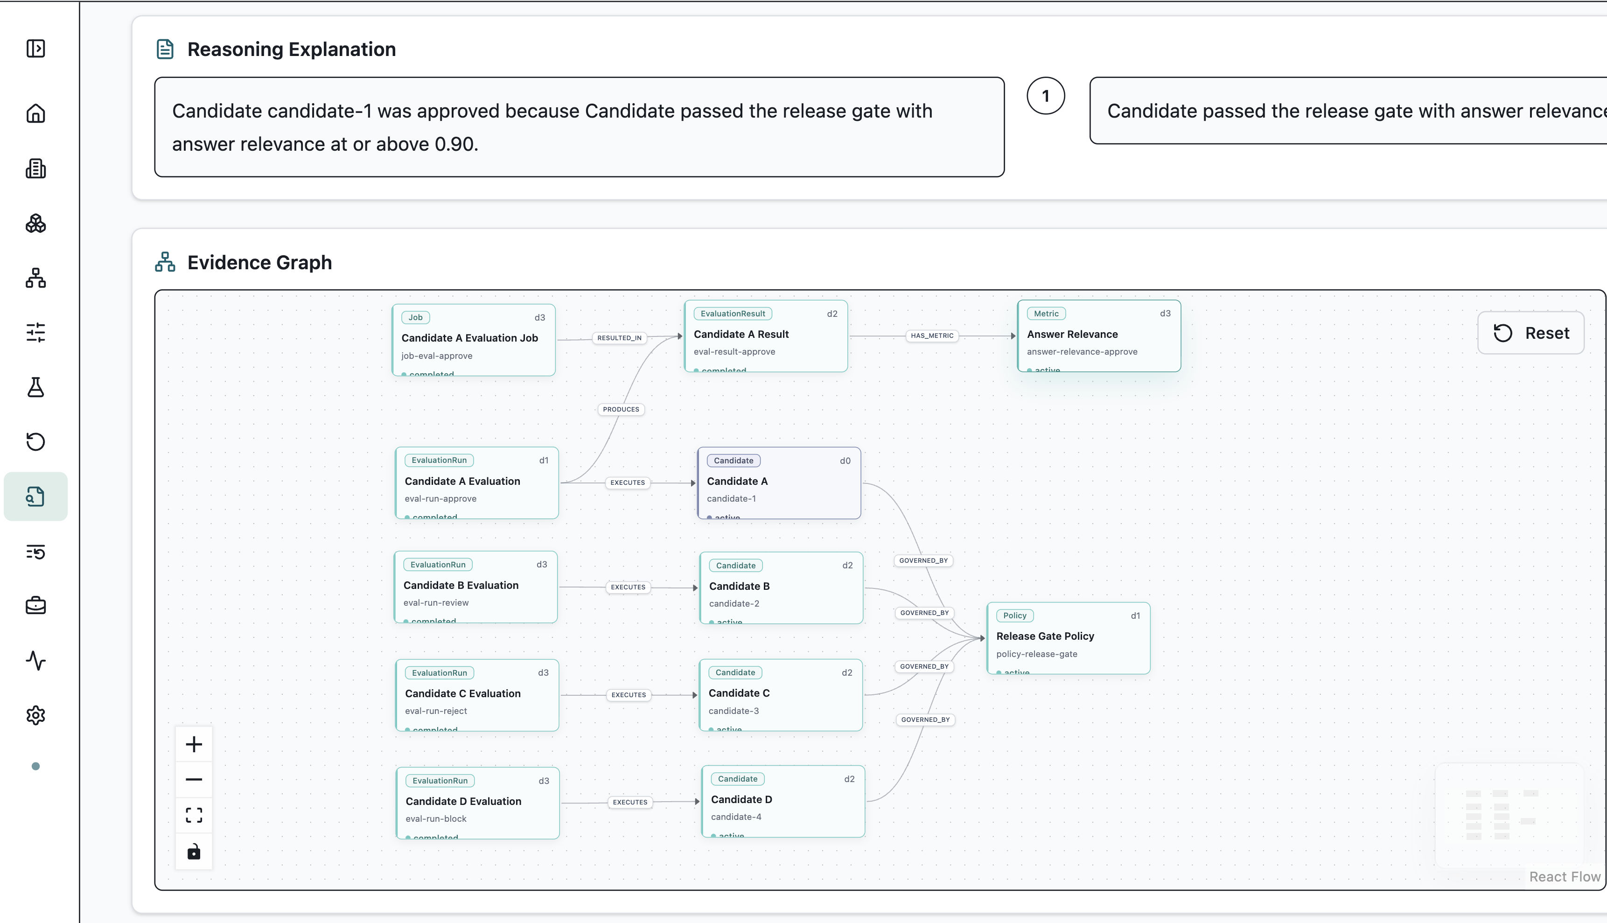Viewport: 1607px width, 923px height.
Task: Click the HAS_METRIC edge label
Action: [932, 336]
